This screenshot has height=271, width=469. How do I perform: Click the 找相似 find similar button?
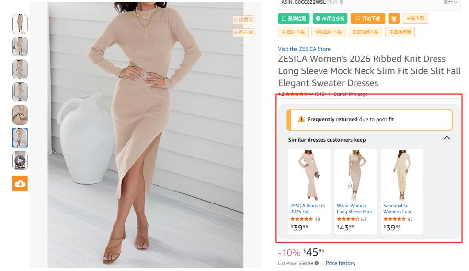click(x=243, y=20)
